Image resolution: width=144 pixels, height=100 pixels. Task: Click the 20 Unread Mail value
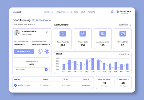tap(123, 45)
